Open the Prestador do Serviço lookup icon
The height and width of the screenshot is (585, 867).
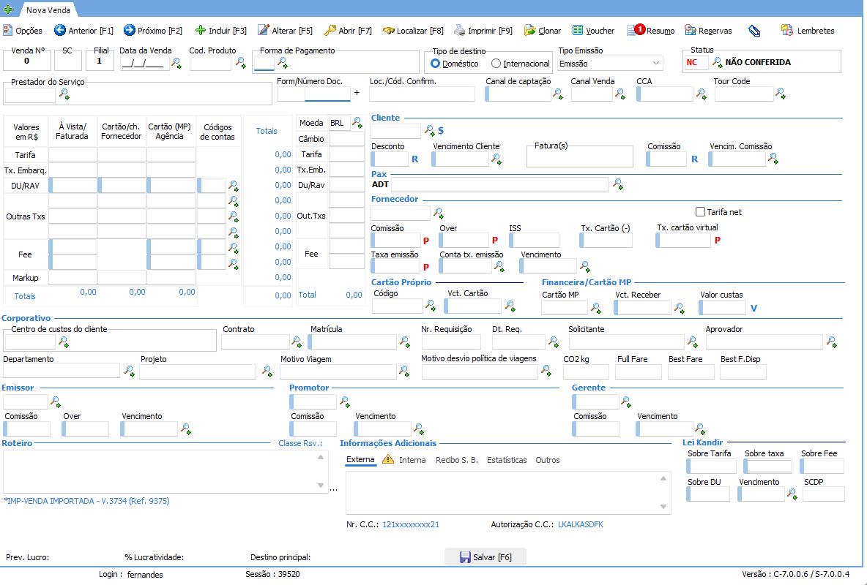[64, 94]
